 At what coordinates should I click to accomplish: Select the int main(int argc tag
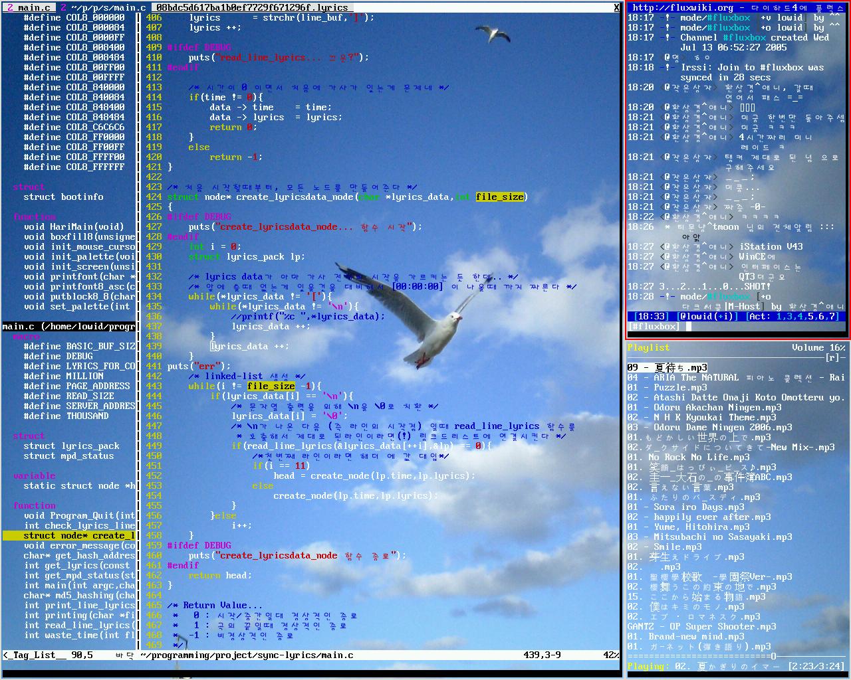79,585
